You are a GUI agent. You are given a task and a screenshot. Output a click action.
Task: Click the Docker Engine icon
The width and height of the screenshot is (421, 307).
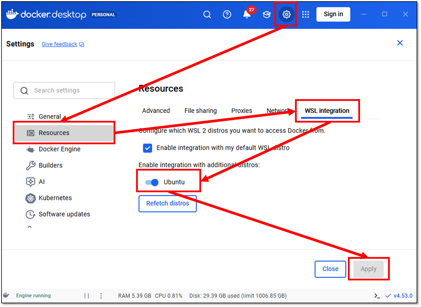click(x=31, y=149)
